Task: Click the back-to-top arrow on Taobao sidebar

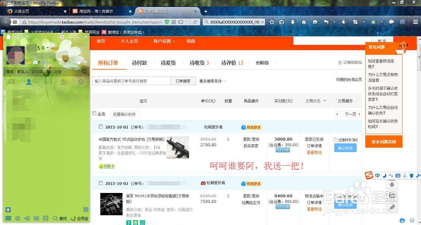Action: point(392,184)
